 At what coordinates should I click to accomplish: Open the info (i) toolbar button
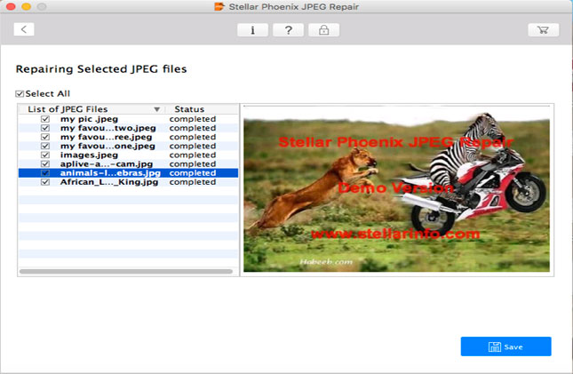252,30
